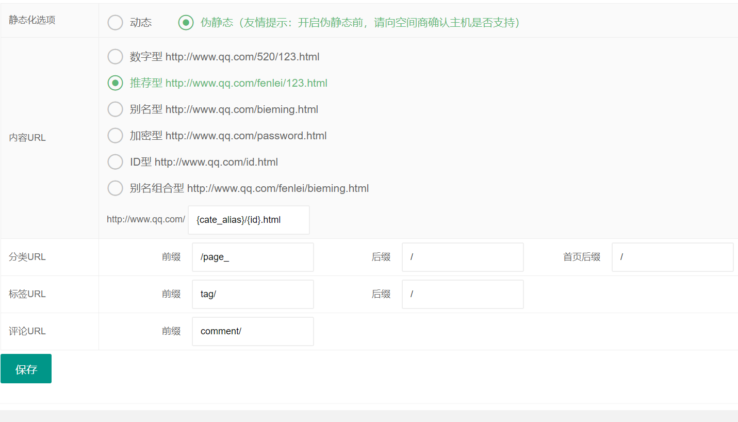
Task: Click inside the {cate_alias}/{id}.html format field
Action: tap(249, 220)
